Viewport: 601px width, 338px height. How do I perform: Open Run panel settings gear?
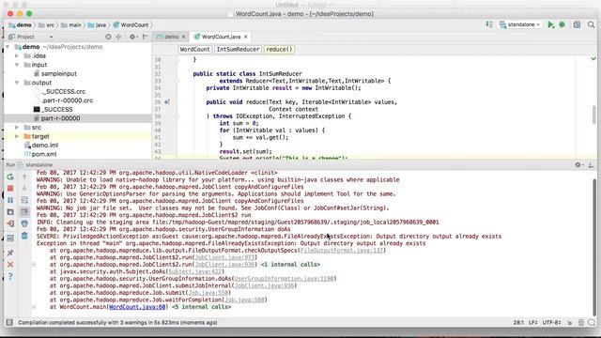(578, 165)
